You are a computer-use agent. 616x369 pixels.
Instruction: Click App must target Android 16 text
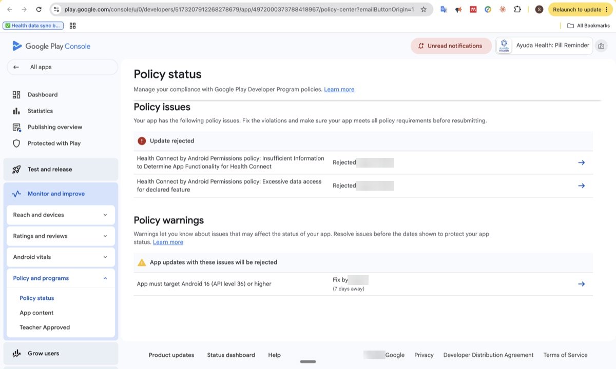pos(204,284)
